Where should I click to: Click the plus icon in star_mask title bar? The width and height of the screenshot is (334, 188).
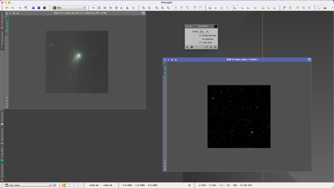176,60
